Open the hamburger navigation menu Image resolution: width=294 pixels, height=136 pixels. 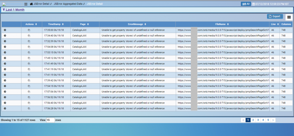click(26, 4)
